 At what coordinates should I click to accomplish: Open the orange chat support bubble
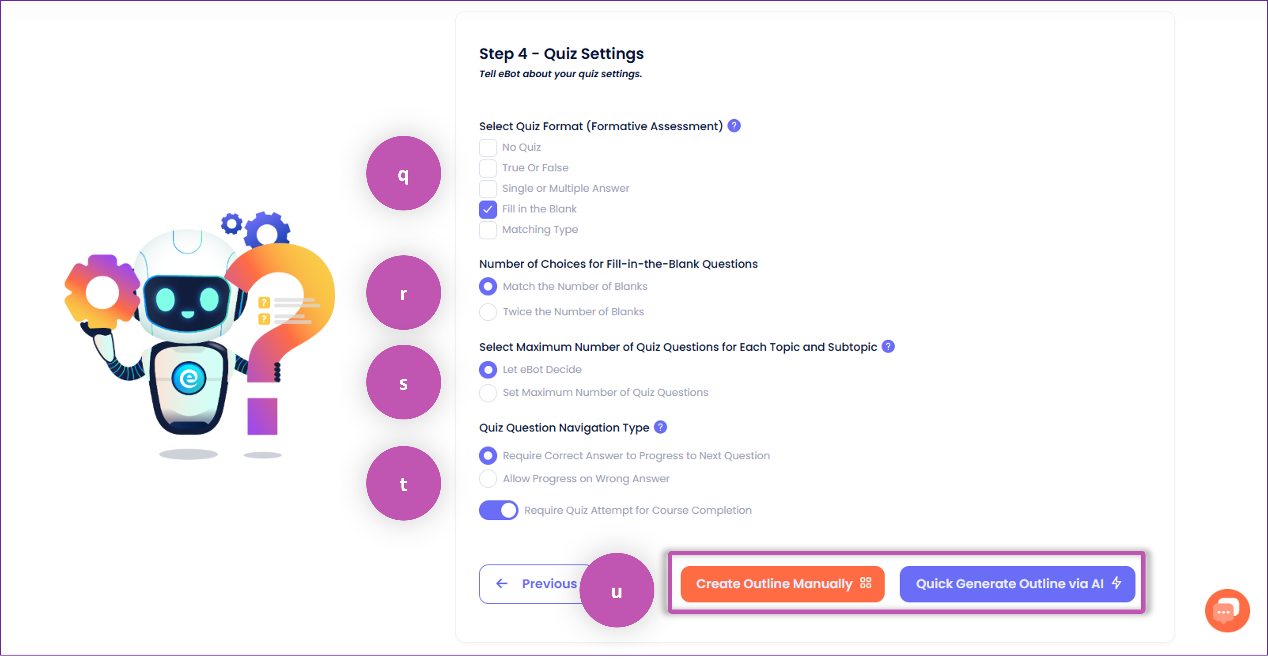[x=1227, y=610]
